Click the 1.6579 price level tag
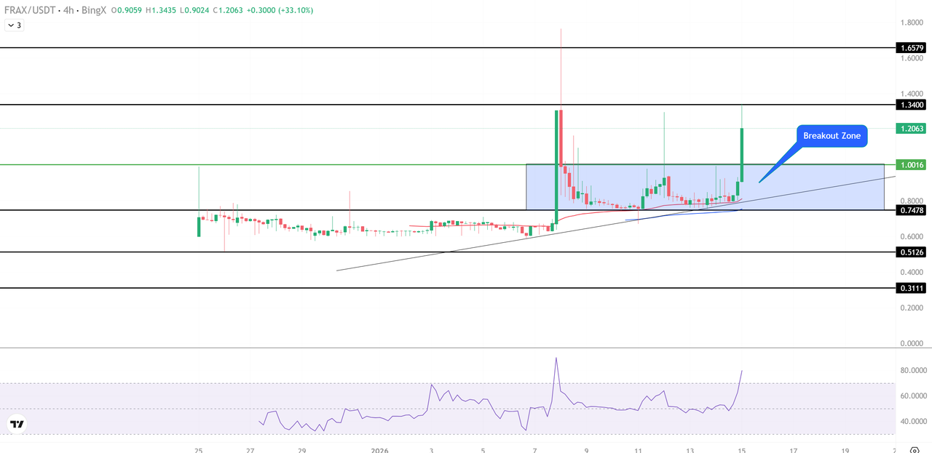 coord(911,48)
